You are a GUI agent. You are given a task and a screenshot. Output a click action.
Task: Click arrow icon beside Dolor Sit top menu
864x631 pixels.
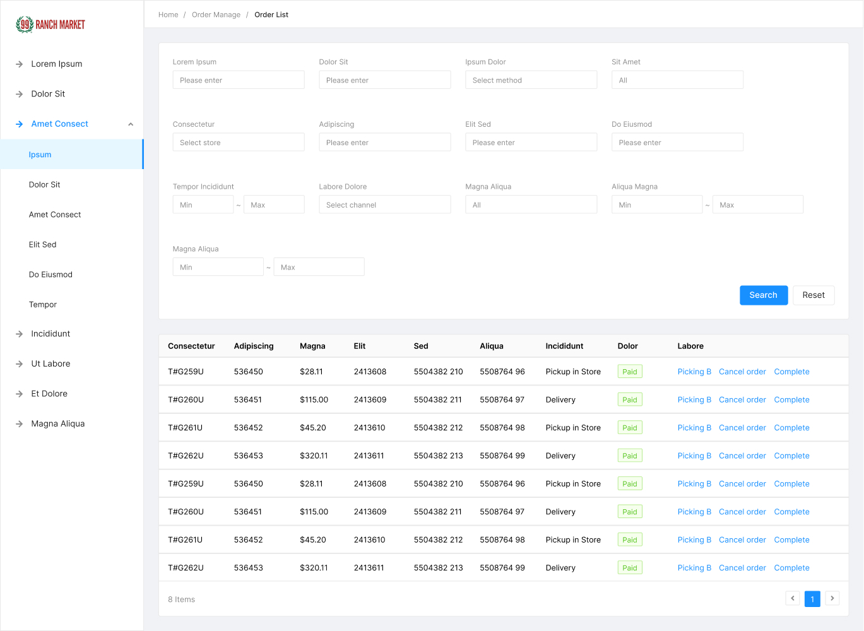point(19,94)
